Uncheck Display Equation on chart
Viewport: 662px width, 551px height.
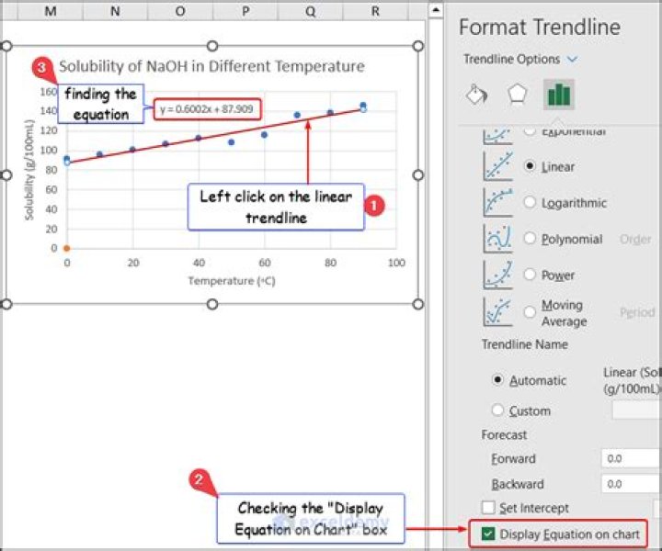[488, 534]
